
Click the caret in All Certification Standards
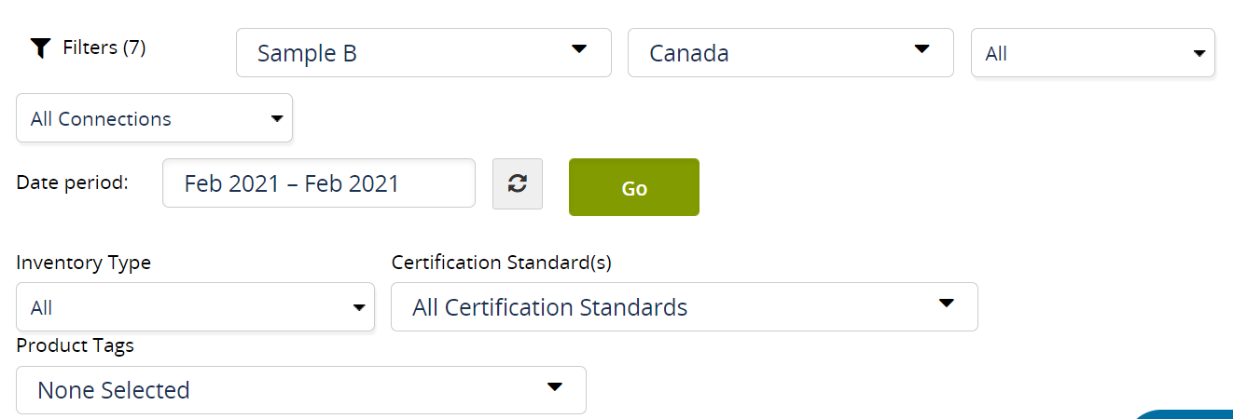tap(946, 304)
